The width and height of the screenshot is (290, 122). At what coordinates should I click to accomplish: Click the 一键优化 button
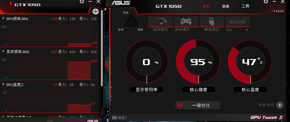[198, 105]
